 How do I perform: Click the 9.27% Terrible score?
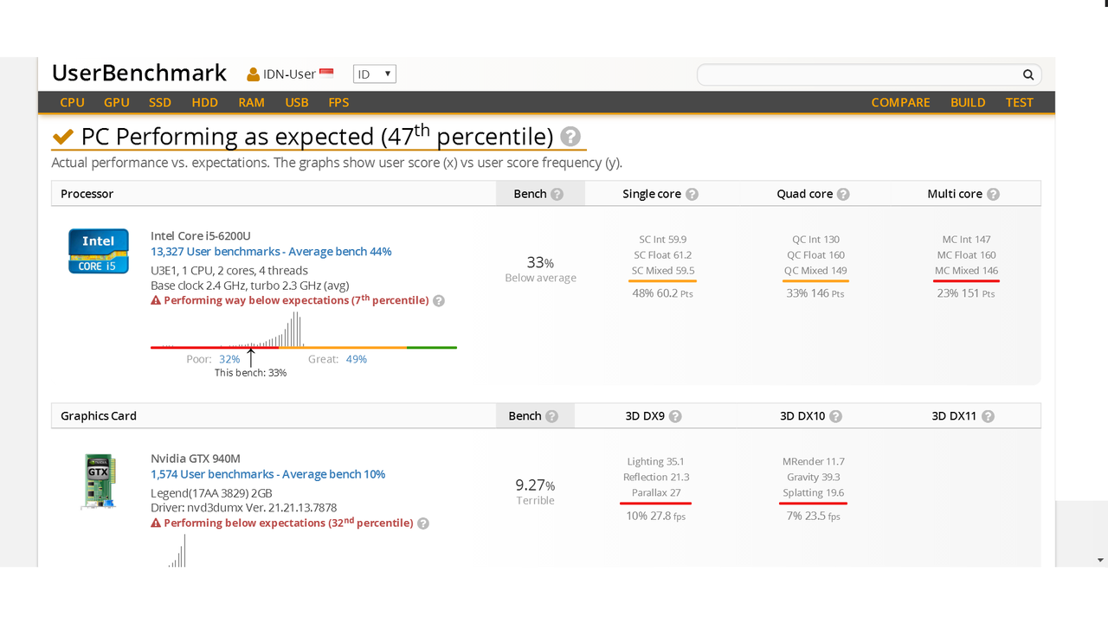point(535,491)
